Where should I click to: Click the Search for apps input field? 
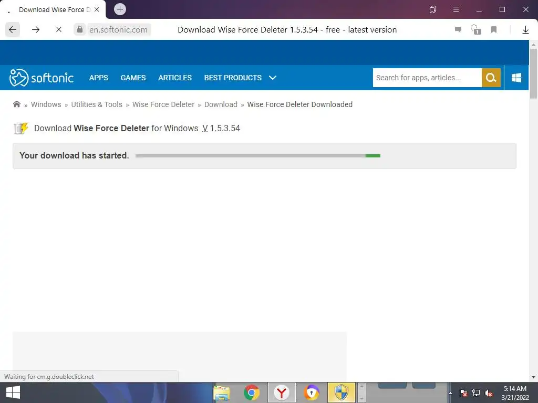pyautogui.click(x=427, y=78)
